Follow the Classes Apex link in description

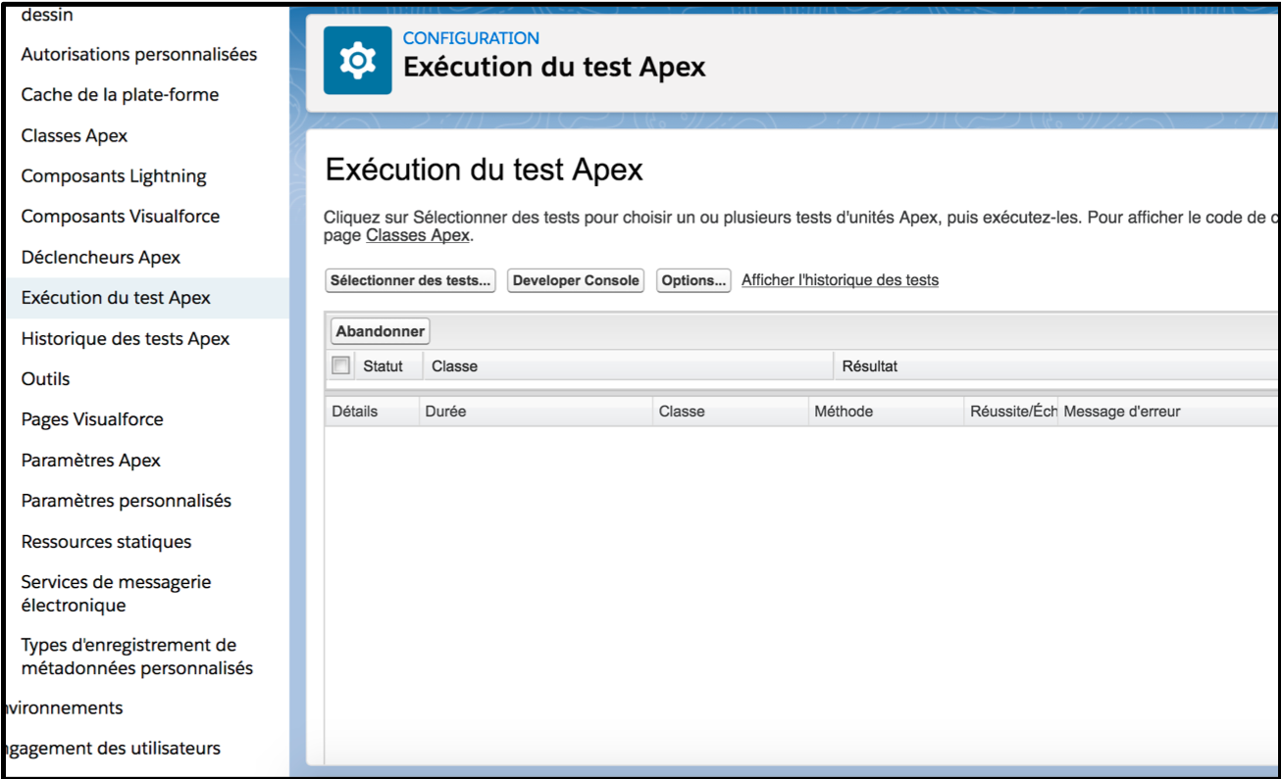[418, 236]
